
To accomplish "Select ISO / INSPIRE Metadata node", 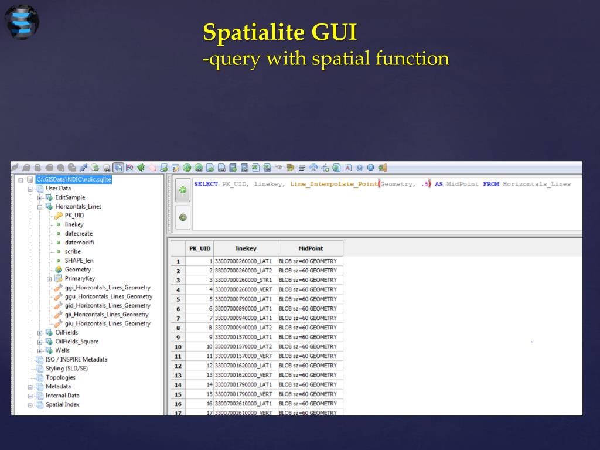I will click(x=77, y=359).
